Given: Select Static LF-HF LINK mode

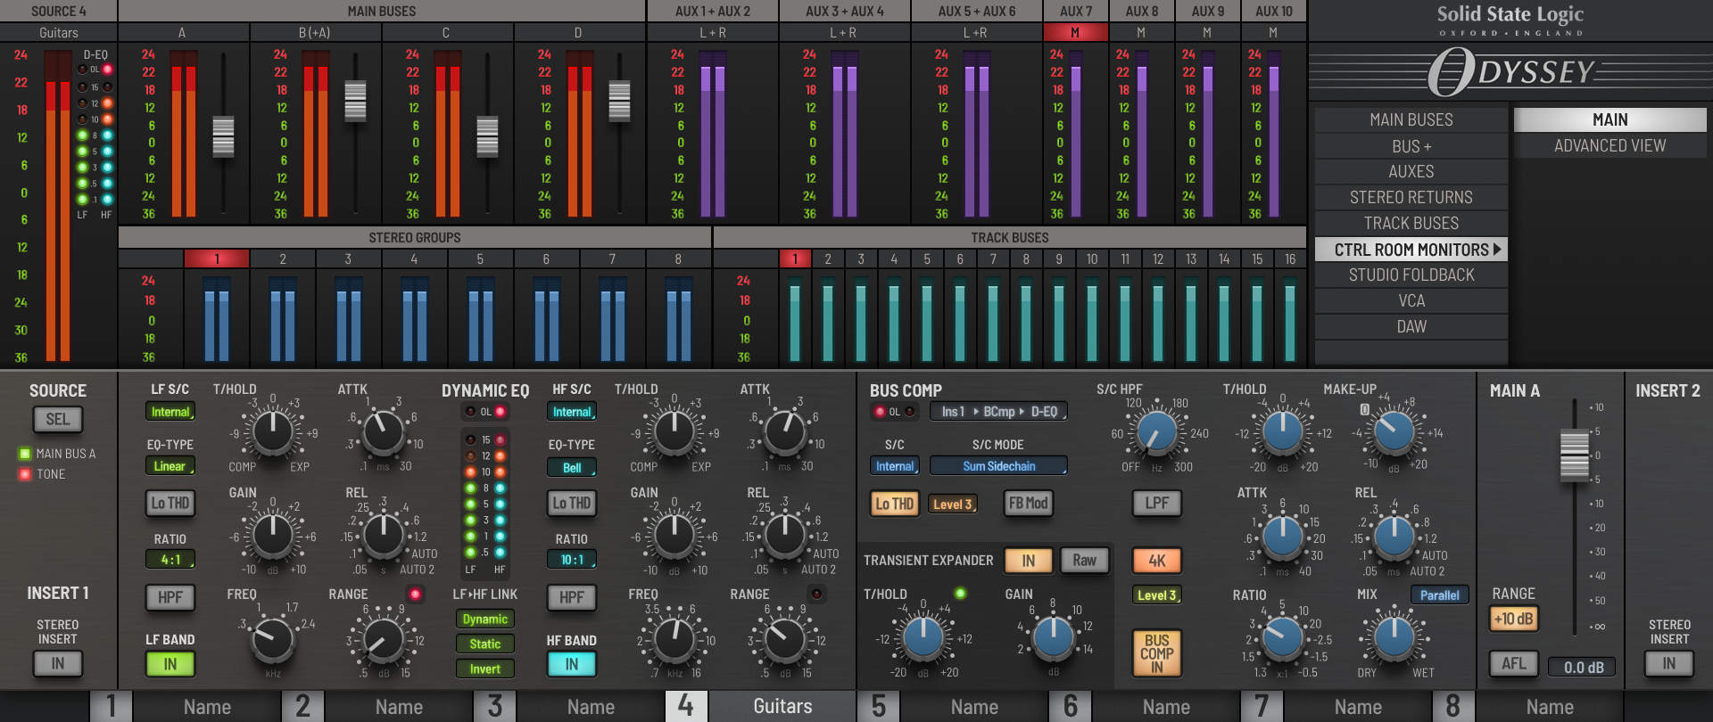Looking at the screenshot, I should click(x=485, y=644).
